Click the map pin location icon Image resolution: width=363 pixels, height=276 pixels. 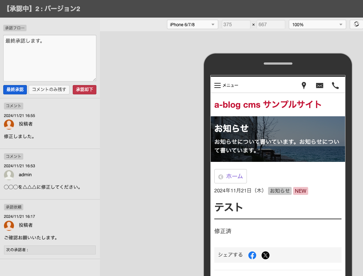pos(304,85)
